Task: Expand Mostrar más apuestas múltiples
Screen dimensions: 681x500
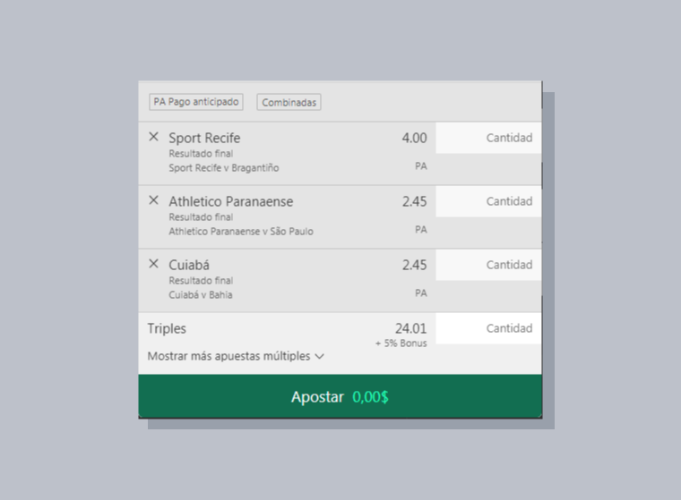Action: coord(229,356)
